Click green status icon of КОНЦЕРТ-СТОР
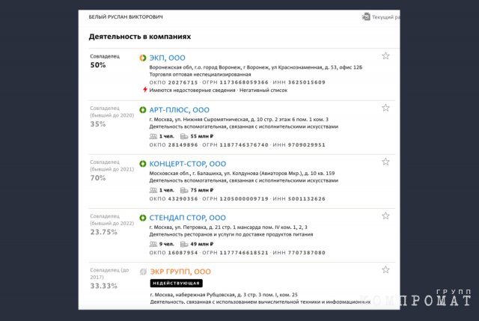This screenshot has width=479, height=321. [x=144, y=163]
